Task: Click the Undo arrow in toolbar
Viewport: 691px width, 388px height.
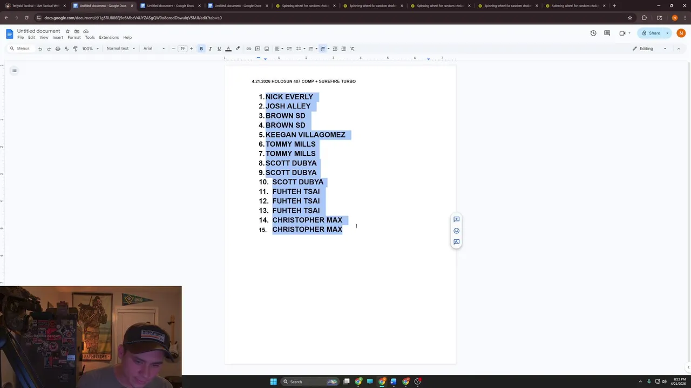Action: [x=40, y=48]
